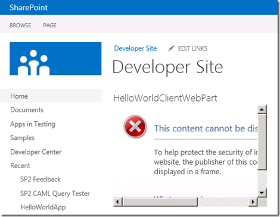Click the EDIT LINKS text

192,48
